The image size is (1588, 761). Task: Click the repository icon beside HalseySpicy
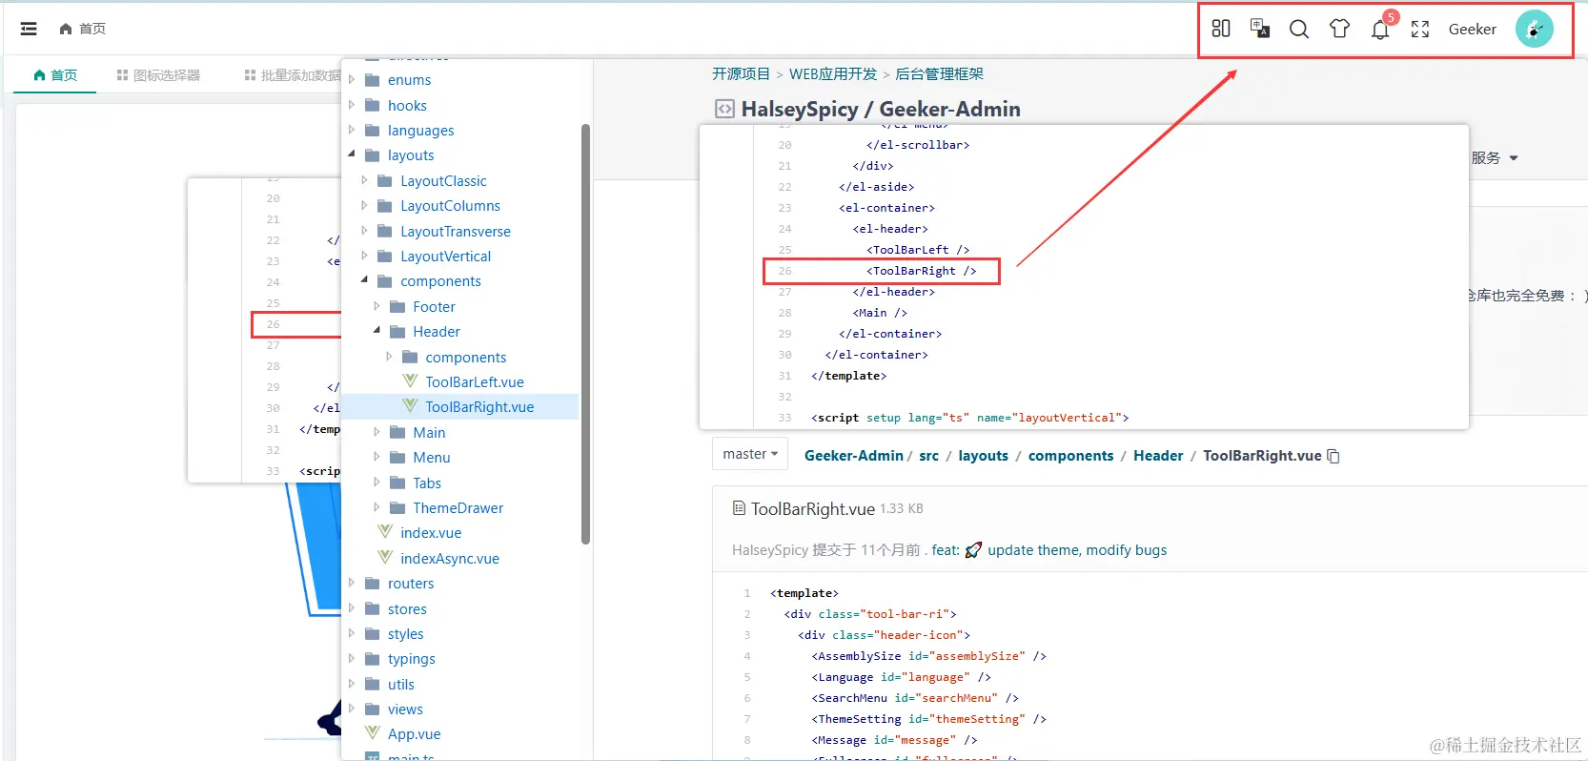[724, 109]
